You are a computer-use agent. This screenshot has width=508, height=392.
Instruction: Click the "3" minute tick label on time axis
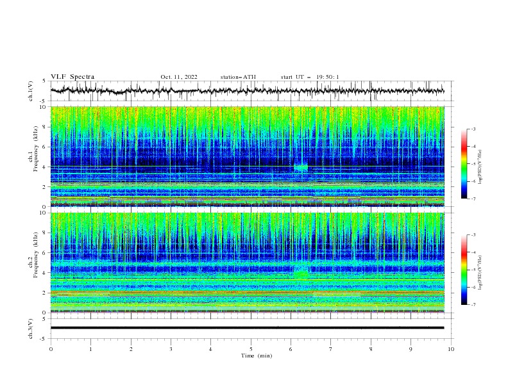(x=171, y=349)
